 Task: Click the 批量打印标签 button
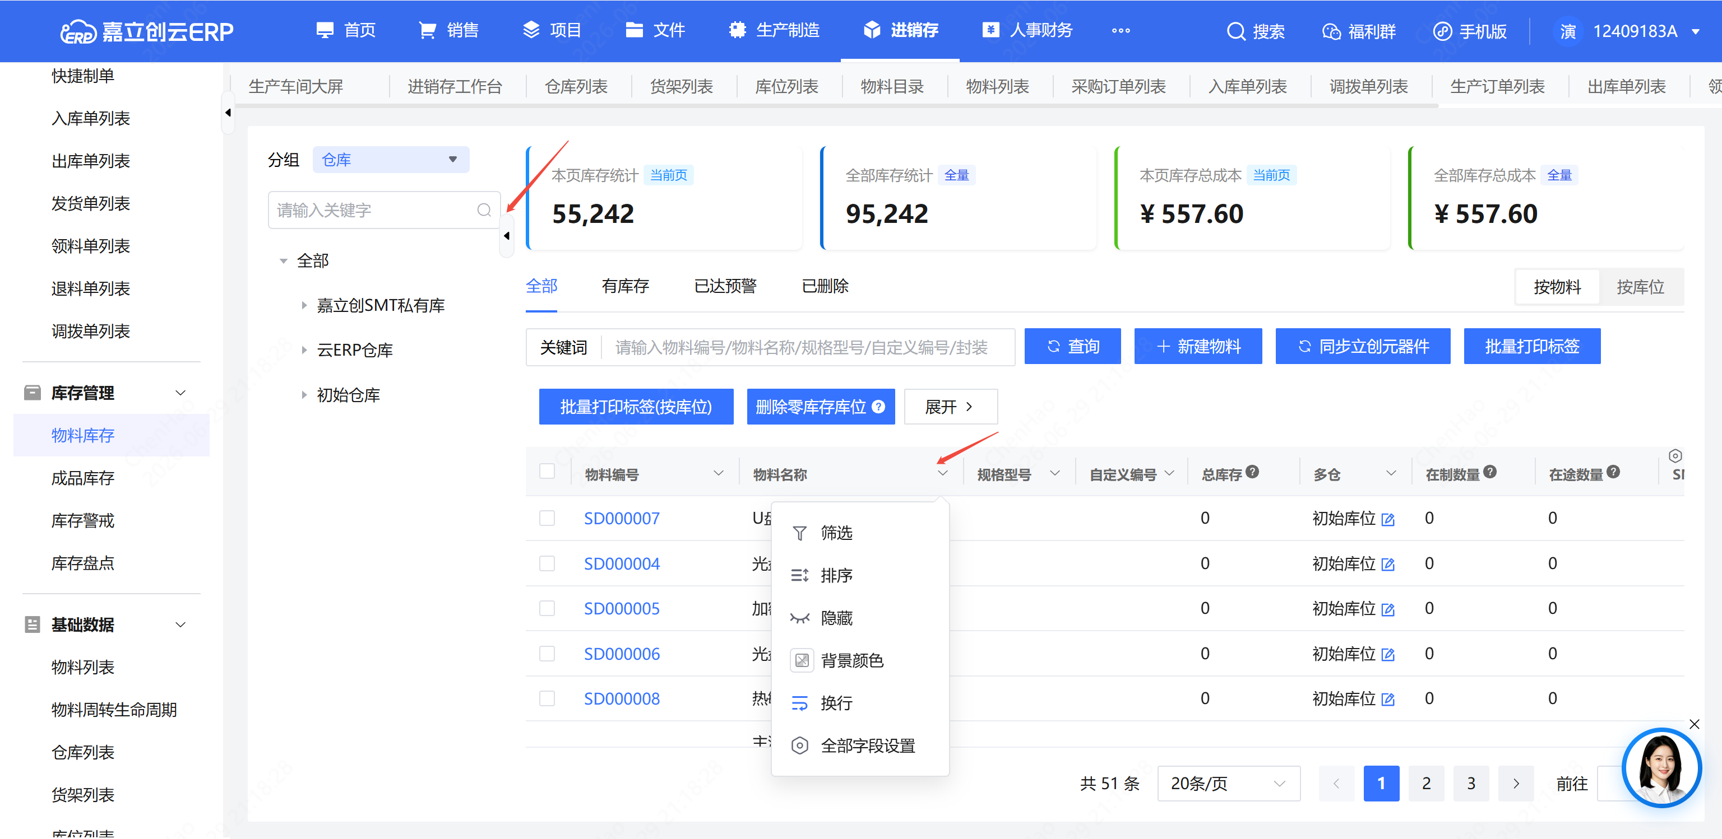[x=1532, y=347]
